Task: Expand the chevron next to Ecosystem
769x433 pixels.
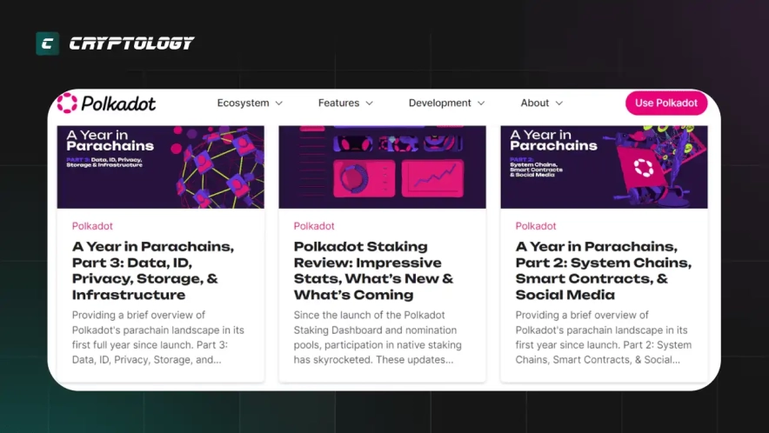Action: [279, 103]
